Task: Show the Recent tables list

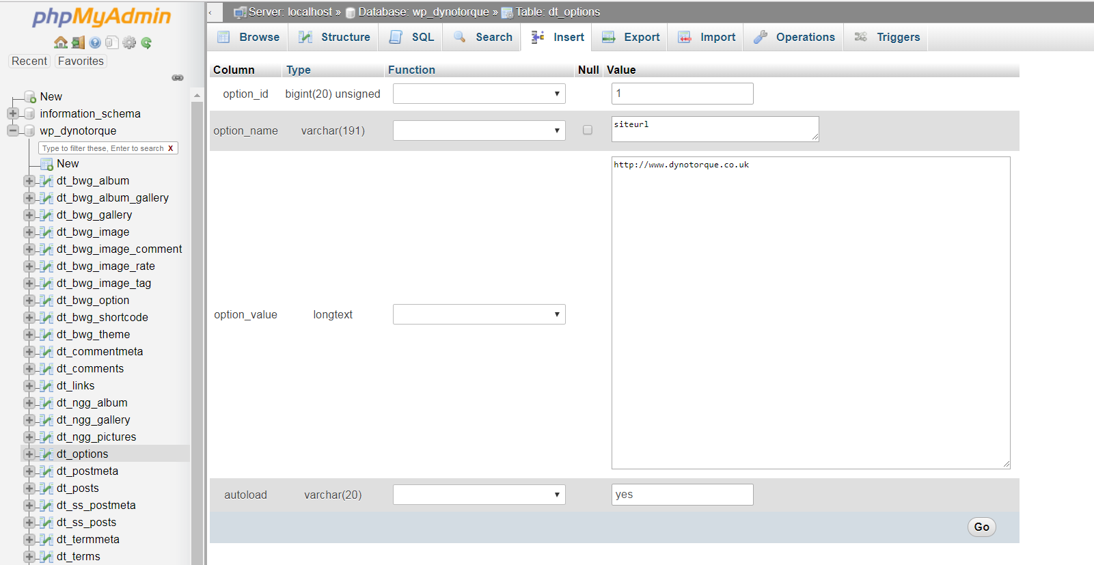Action: coord(29,61)
